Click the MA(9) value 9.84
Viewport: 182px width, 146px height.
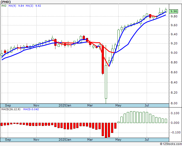tap(21, 6)
